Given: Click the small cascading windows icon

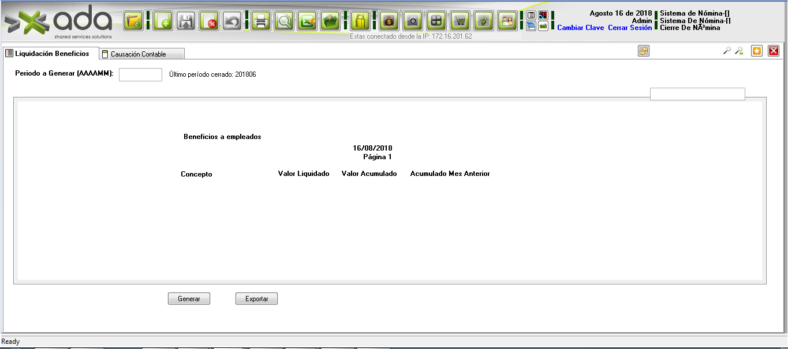Looking at the screenshot, I should coord(531,26).
